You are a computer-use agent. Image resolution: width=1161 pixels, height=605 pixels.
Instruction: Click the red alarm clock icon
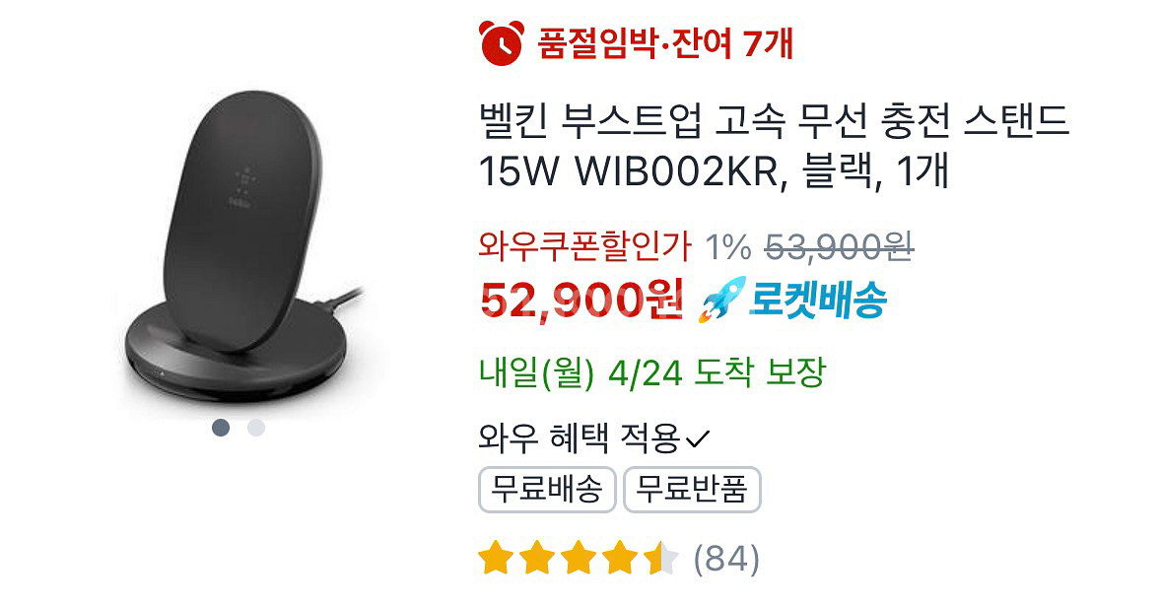tap(502, 42)
